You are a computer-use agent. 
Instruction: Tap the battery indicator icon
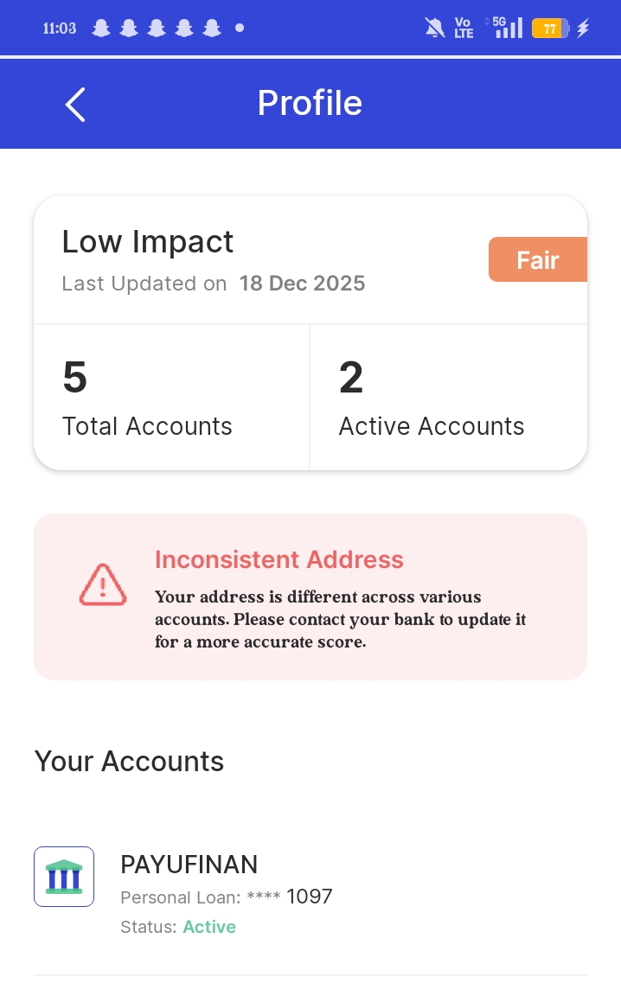(550, 29)
